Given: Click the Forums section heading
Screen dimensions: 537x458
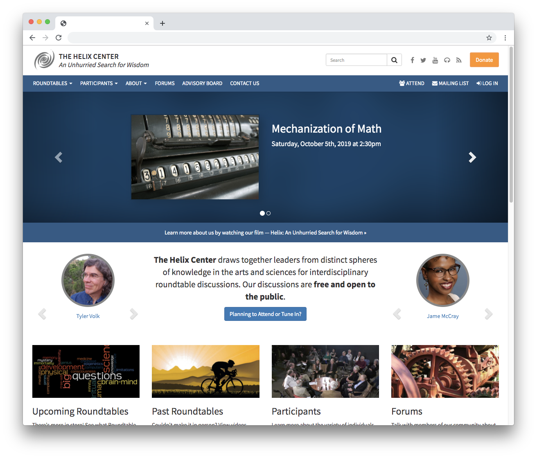Looking at the screenshot, I should coord(407,411).
